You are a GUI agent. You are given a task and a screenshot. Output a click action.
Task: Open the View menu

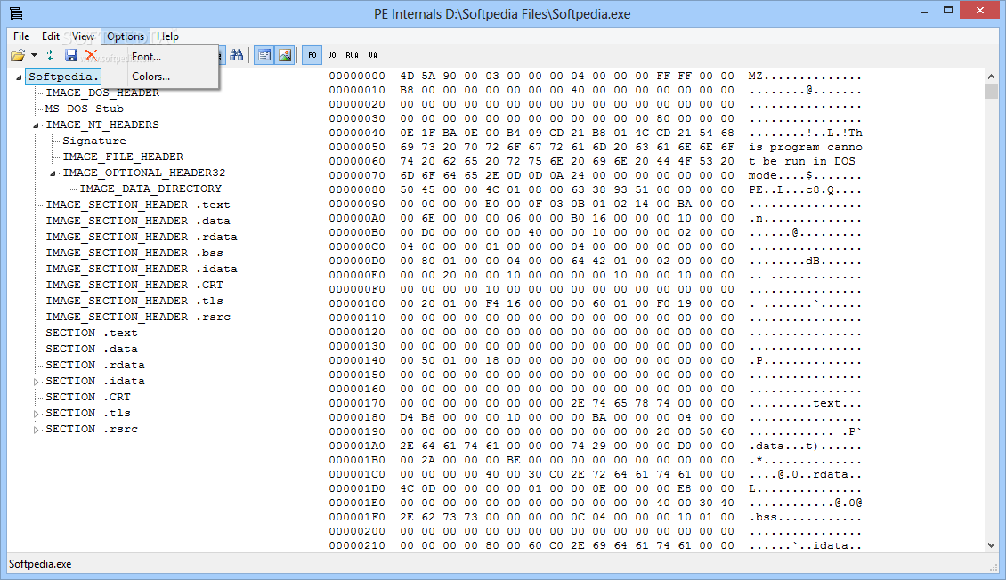tap(83, 36)
